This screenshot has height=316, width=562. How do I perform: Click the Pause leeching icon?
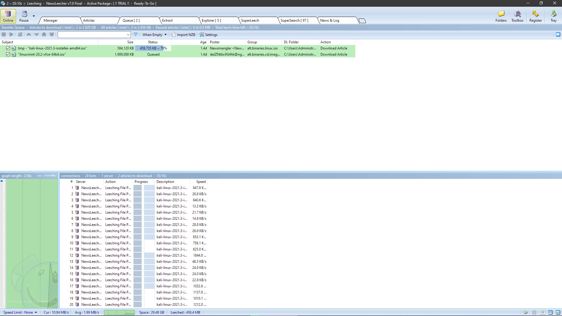pos(24,14)
